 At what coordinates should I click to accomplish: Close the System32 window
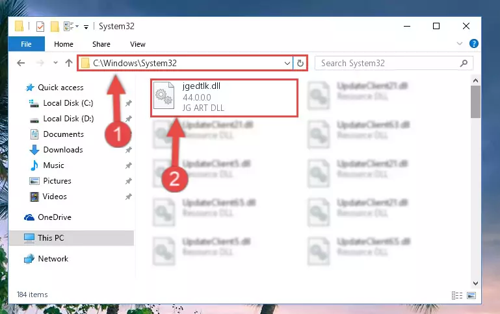point(466,26)
